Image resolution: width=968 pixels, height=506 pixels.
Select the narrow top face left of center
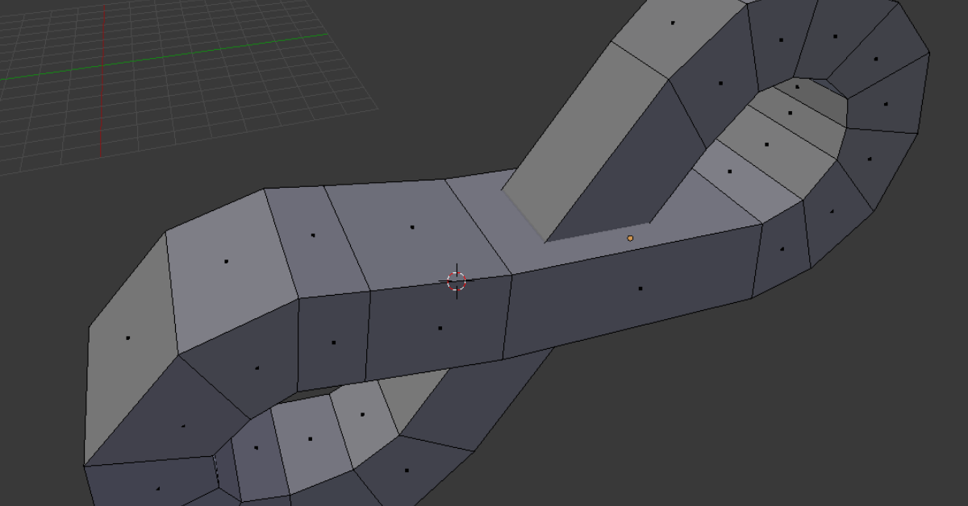[313, 236]
